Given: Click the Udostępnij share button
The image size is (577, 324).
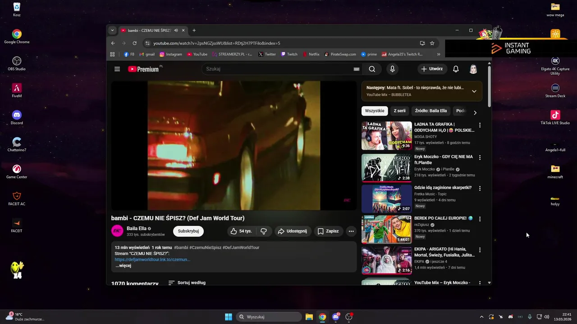Looking at the screenshot, I should coord(292,231).
